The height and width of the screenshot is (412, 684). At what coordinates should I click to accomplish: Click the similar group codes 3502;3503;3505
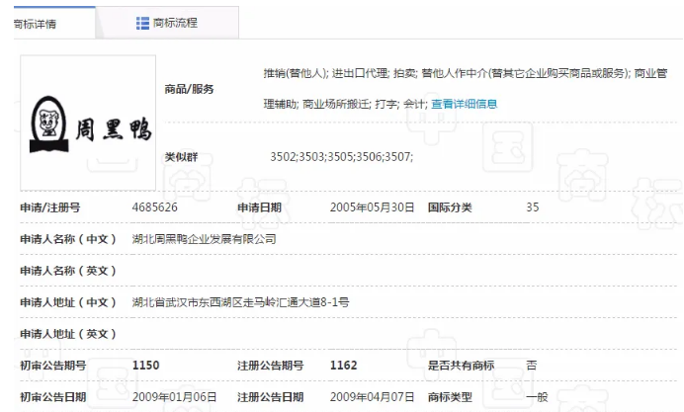pos(341,157)
